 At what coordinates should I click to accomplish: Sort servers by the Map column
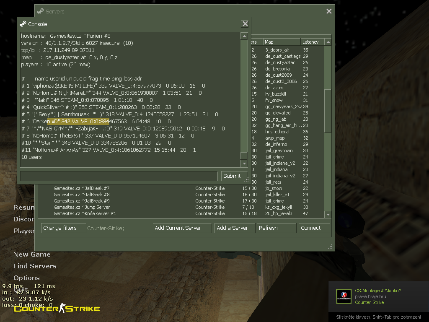(x=282, y=42)
